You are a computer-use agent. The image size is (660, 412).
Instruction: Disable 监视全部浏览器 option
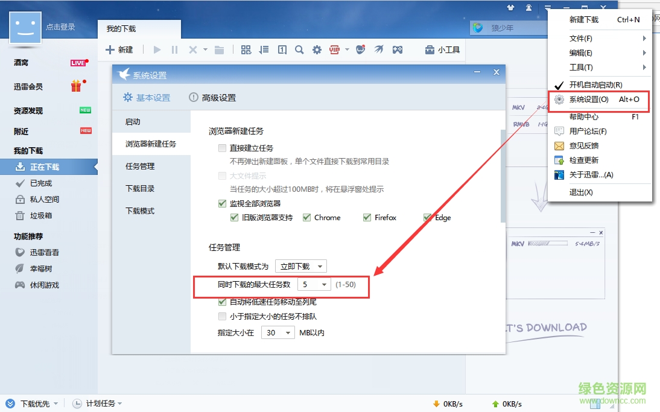(222, 203)
